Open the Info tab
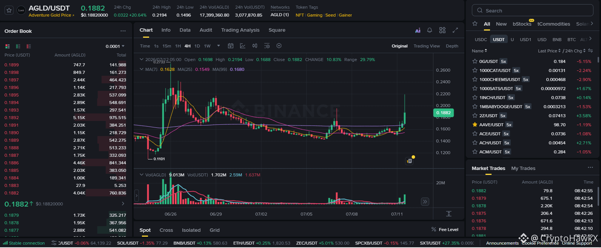 (166, 30)
